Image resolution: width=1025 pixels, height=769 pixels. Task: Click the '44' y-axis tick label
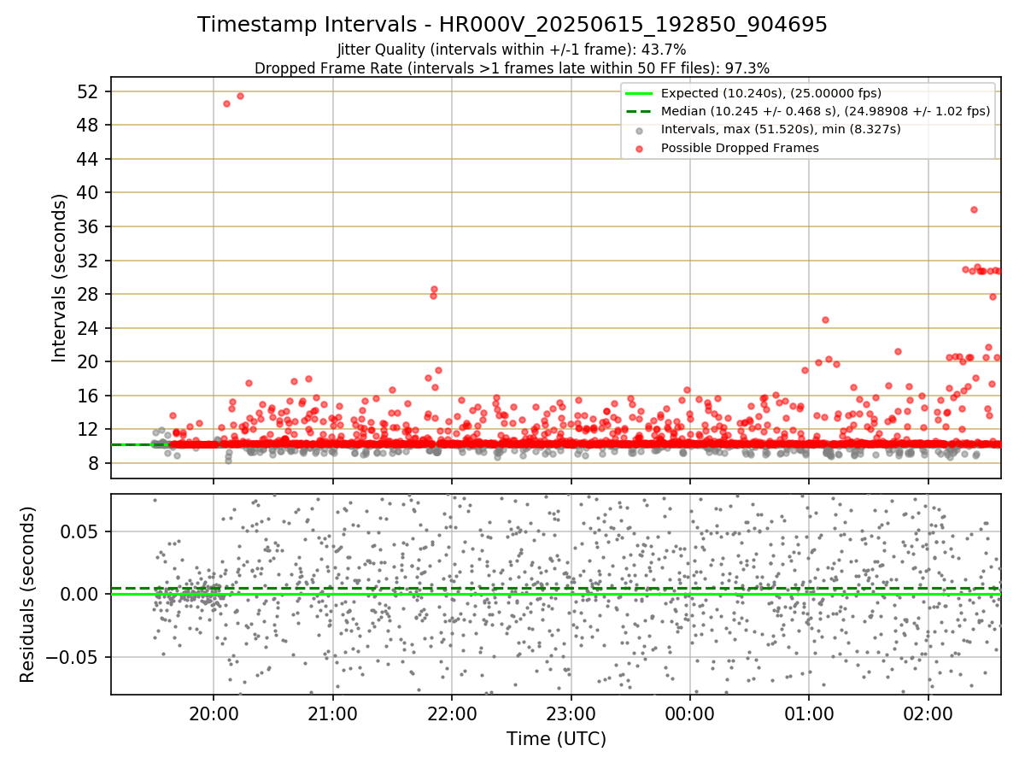pos(89,159)
